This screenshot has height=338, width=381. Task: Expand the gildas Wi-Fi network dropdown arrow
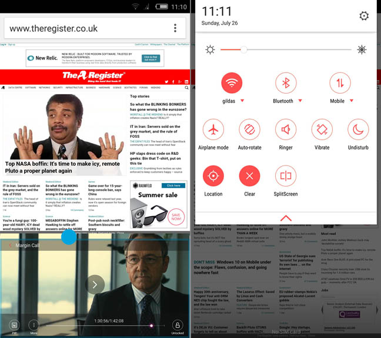[x=242, y=101]
